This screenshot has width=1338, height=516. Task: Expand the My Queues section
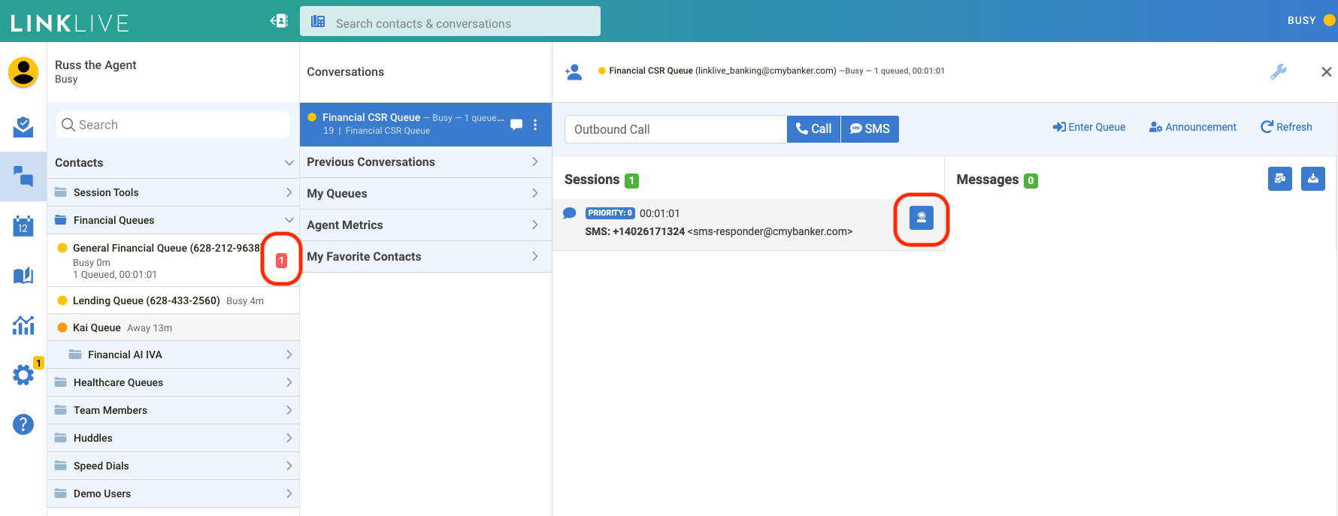pyautogui.click(x=425, y=194)
